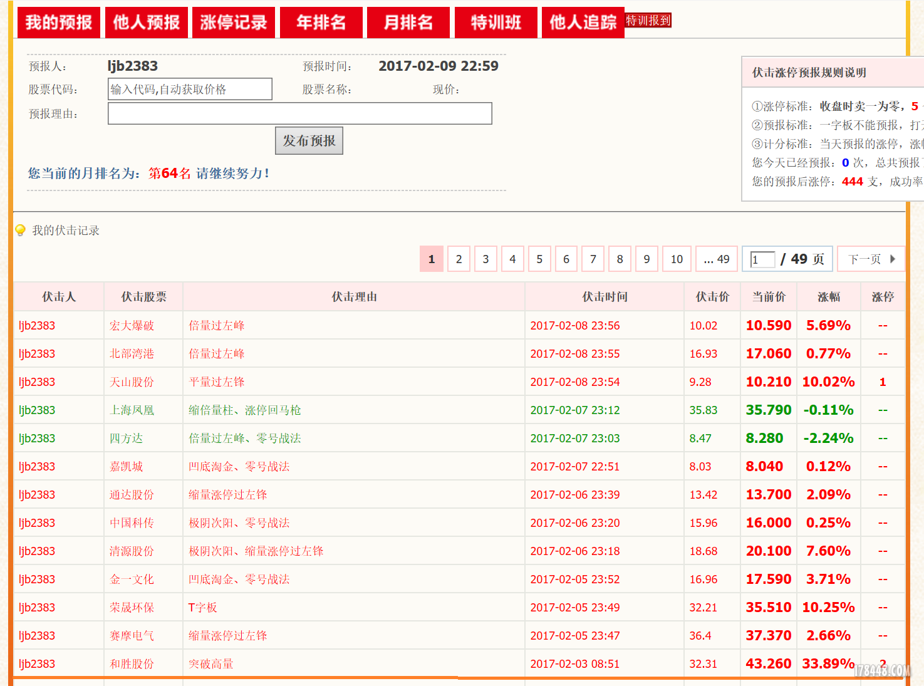Go to page 2 of records
Image resolution: width=924 pixels, height=686 pixels.
click(459, 259)
